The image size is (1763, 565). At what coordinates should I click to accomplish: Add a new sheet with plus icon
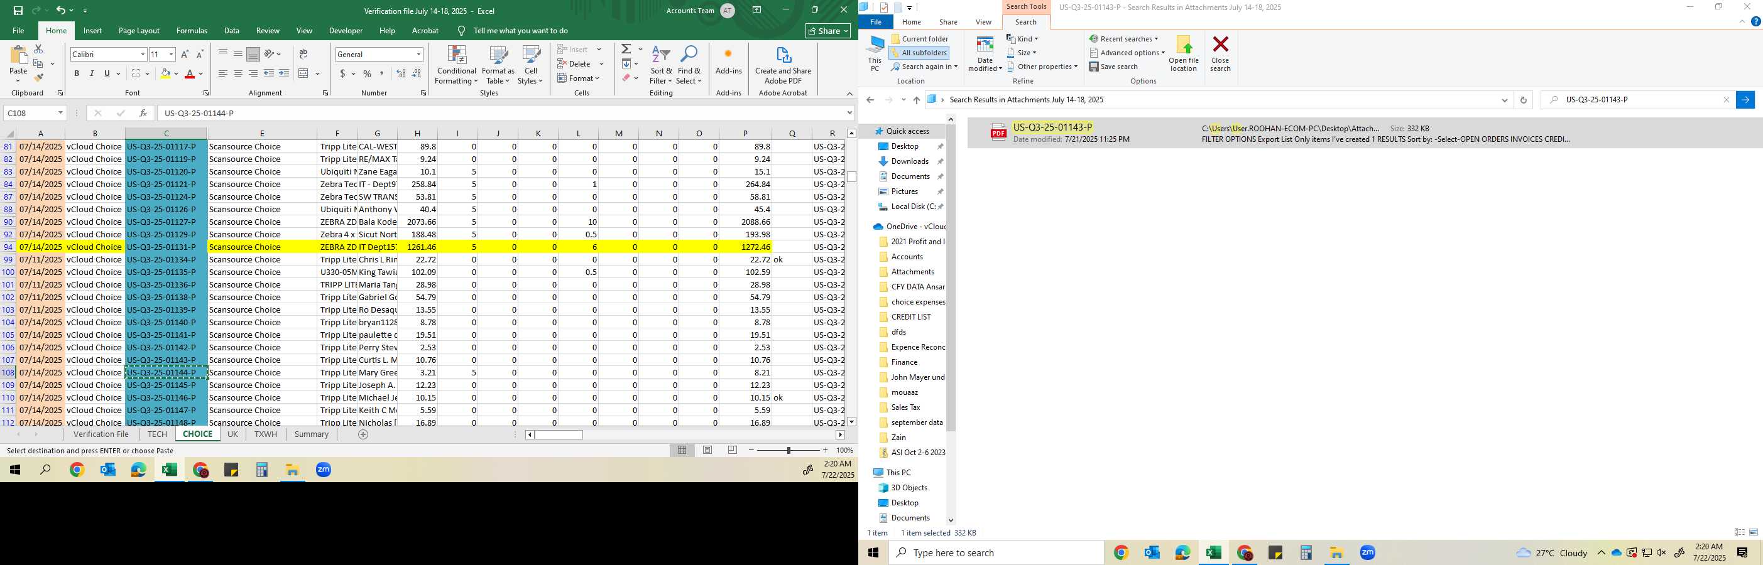coord(363,434)
